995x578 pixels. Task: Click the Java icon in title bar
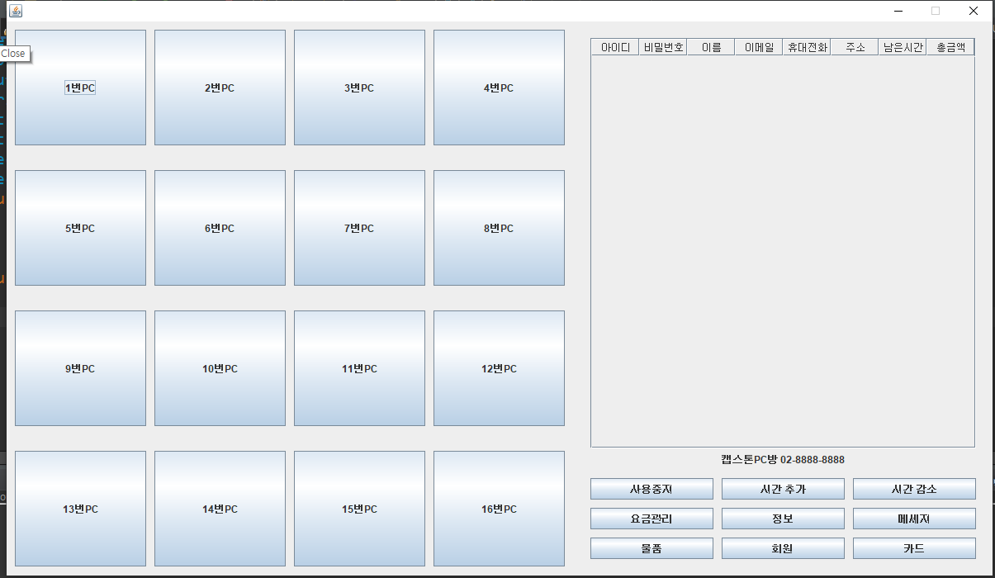coord(16,11)
